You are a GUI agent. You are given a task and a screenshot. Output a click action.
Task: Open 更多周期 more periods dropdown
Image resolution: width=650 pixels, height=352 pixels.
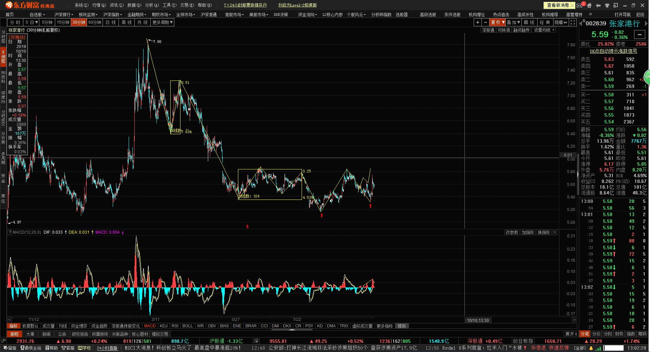click(162, 22)
